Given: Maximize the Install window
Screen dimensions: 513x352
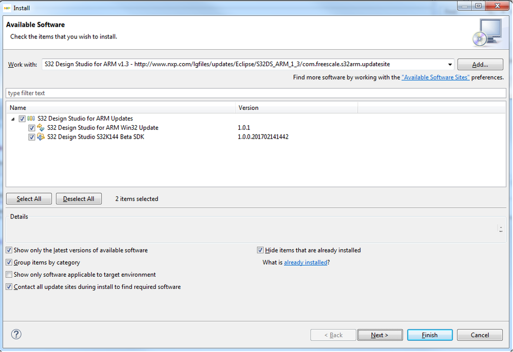Looking at the screenshot, I should 478,6.
